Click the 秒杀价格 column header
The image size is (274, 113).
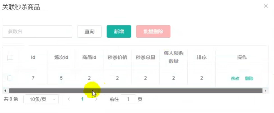[x=117, y=57]
